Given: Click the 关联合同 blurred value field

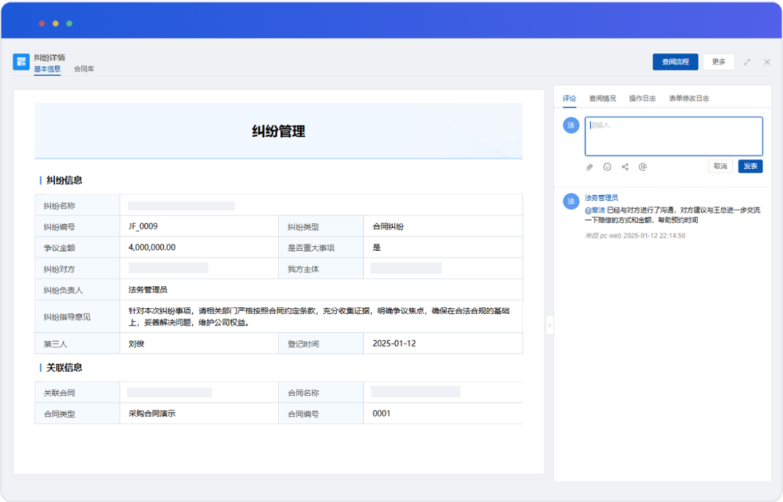Looking at the screenshot, I should [169, 392].
